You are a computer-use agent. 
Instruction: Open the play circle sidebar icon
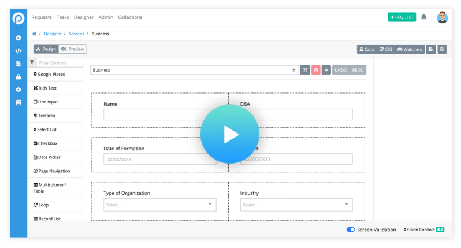(x=18, y=38)
